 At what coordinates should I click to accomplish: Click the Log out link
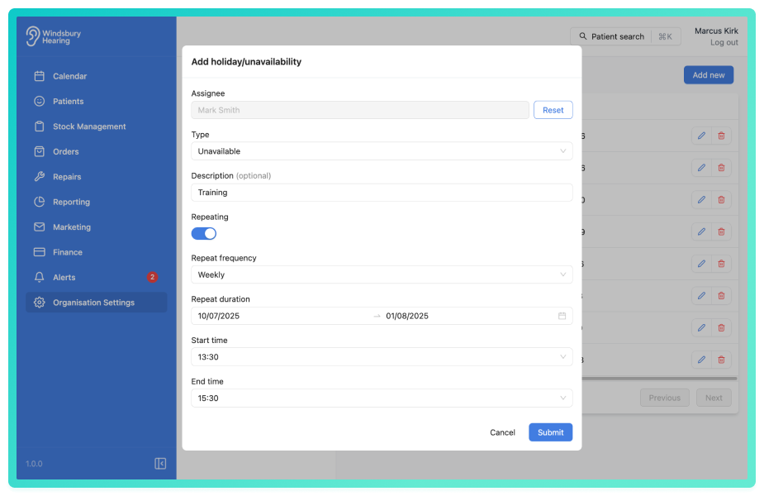click(x=724, y=42)
